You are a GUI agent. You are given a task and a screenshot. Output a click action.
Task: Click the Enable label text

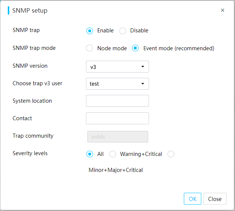(x=105, y=31)
